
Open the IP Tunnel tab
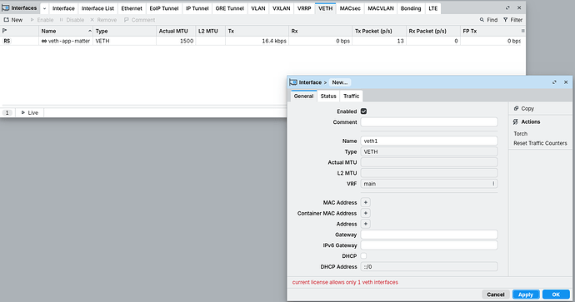[197, 8]
